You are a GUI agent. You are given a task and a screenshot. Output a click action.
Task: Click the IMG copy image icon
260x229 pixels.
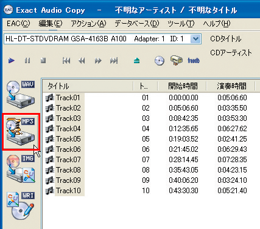[x=21, y=169]
